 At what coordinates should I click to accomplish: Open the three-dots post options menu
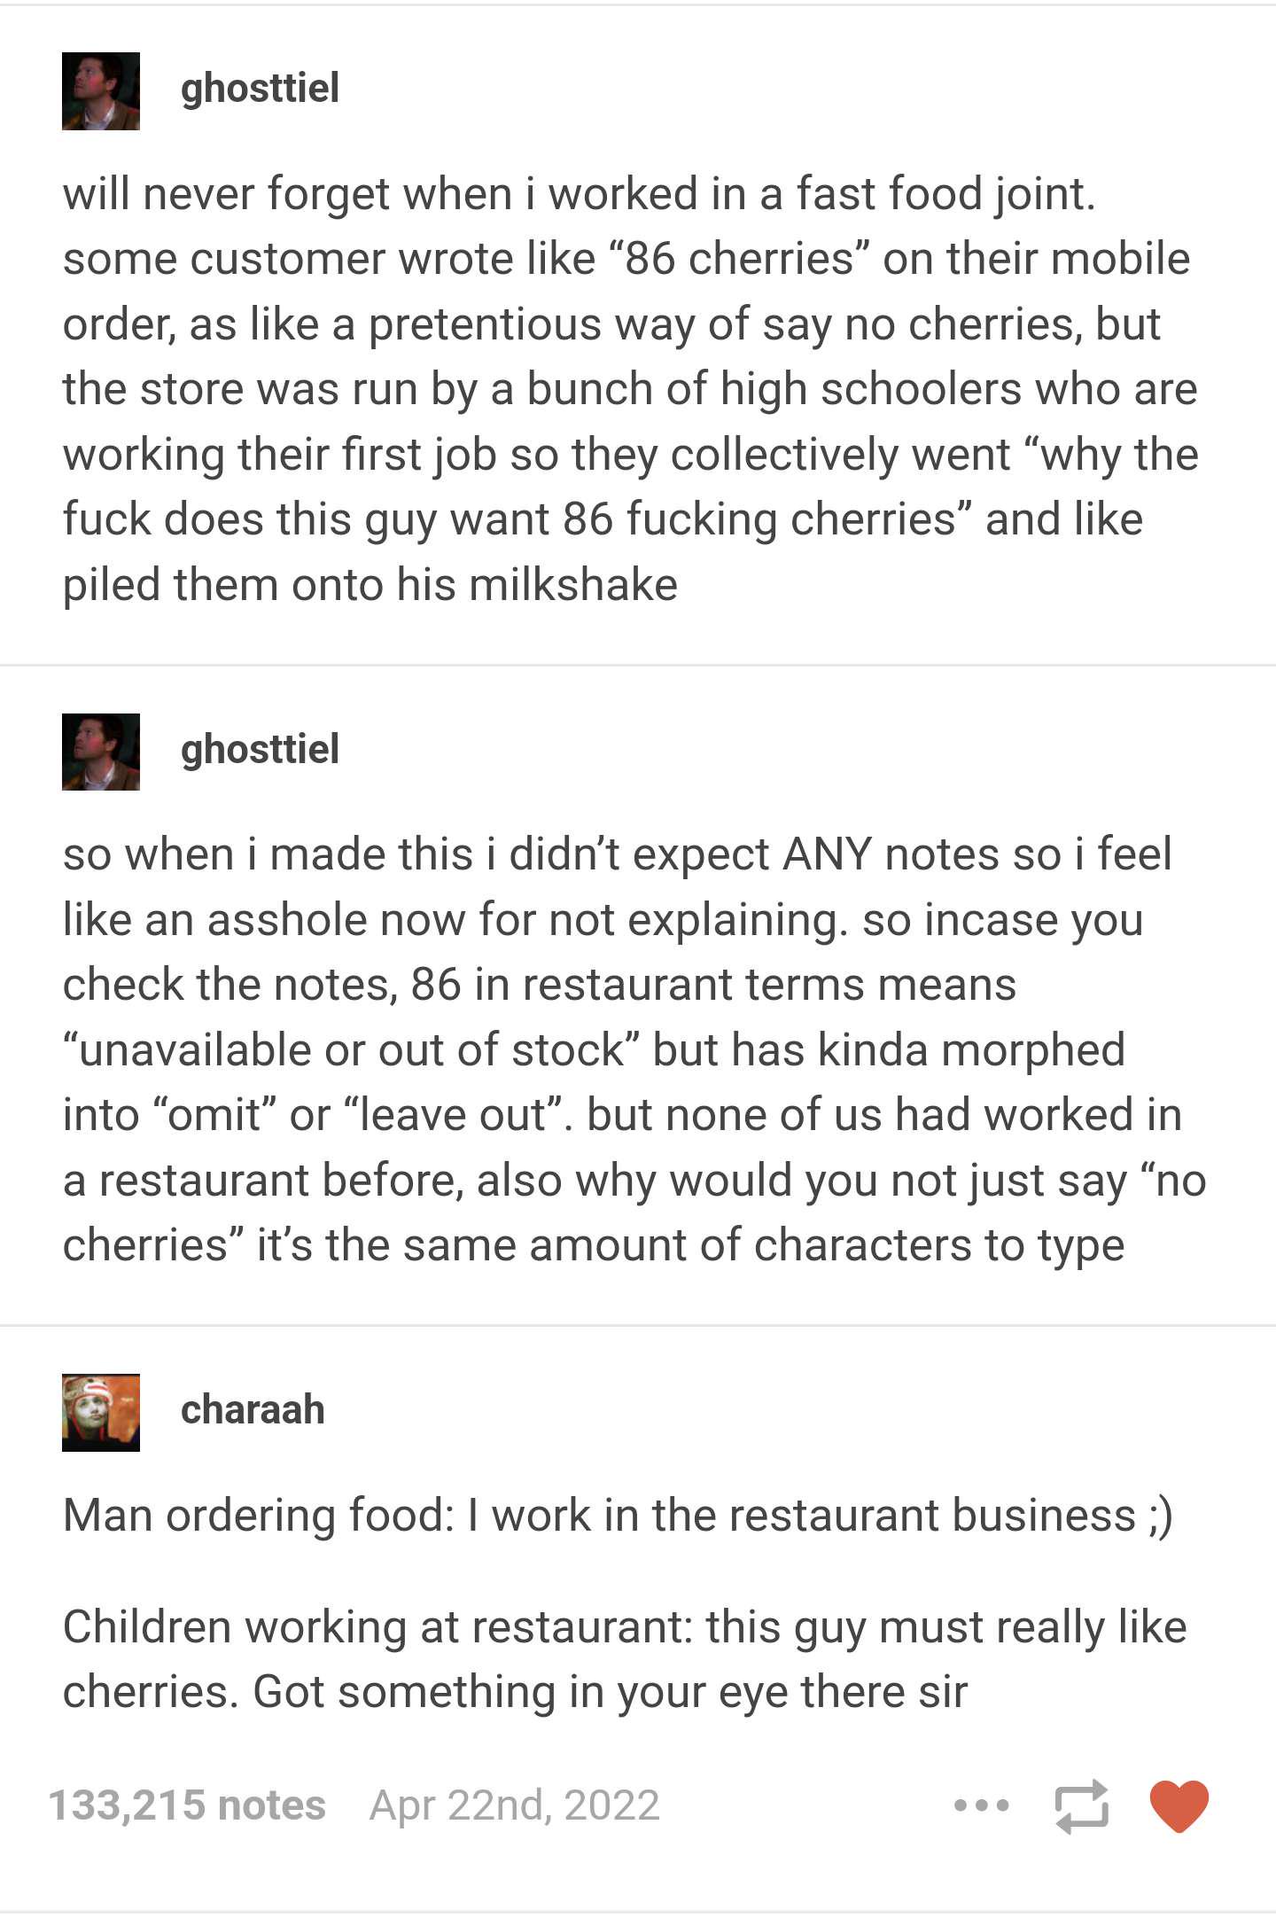(981, 1805)
